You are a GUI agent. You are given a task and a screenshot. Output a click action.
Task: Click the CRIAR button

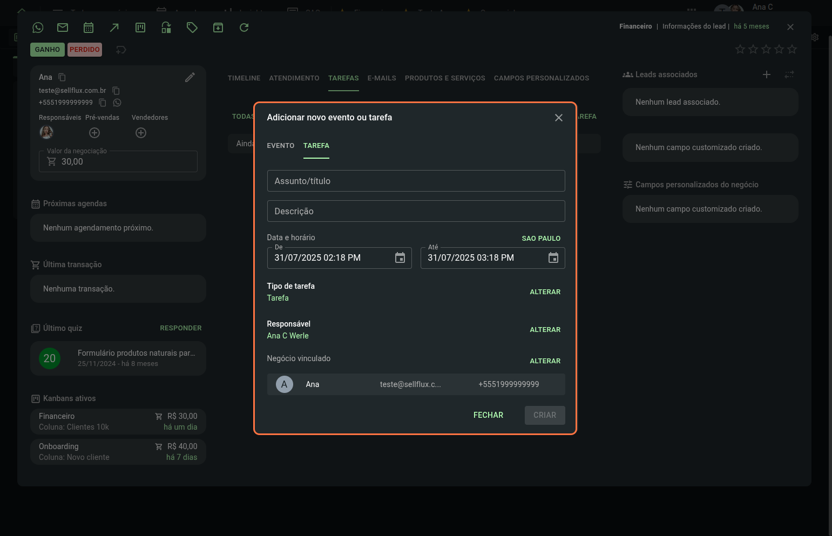(545, 415)
